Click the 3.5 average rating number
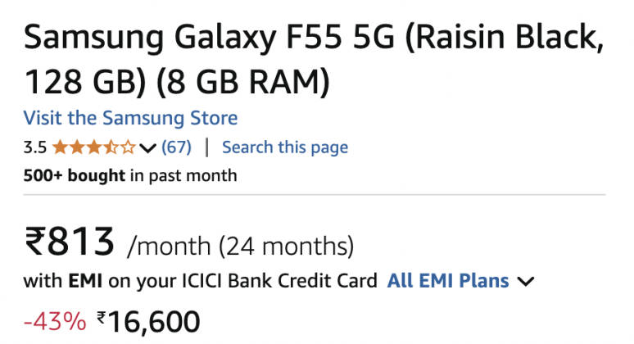Image resolution: width=634 pixels, height=344 pixels. 34,148
